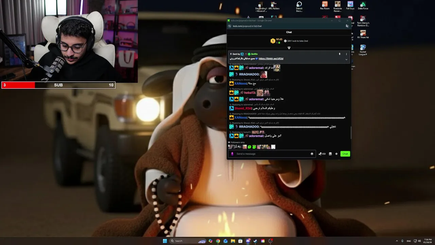Open the Chrome translate page icon

click(347, 26)
